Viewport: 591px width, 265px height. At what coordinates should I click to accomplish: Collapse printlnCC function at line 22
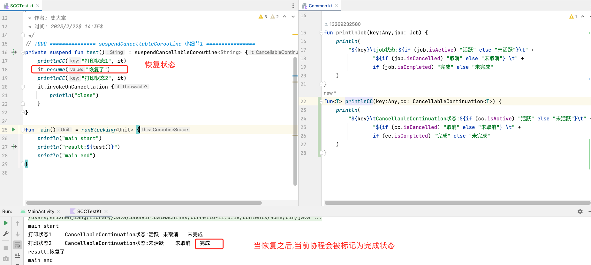321,101
